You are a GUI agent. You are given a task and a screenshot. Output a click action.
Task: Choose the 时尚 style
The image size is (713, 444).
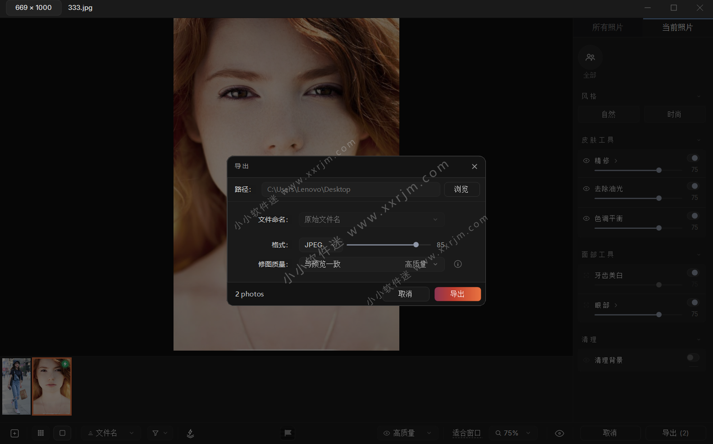tap(674, 114)
